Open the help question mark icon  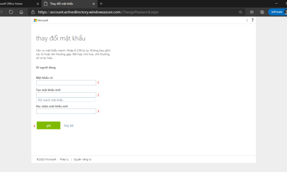tap(253, 20)
